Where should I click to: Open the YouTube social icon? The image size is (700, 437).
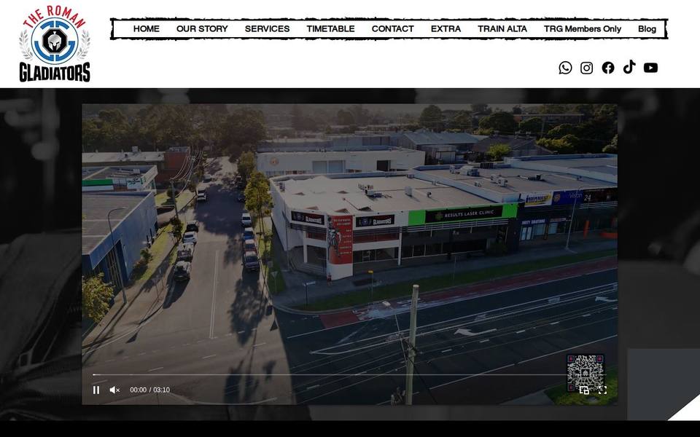(650, 68)
